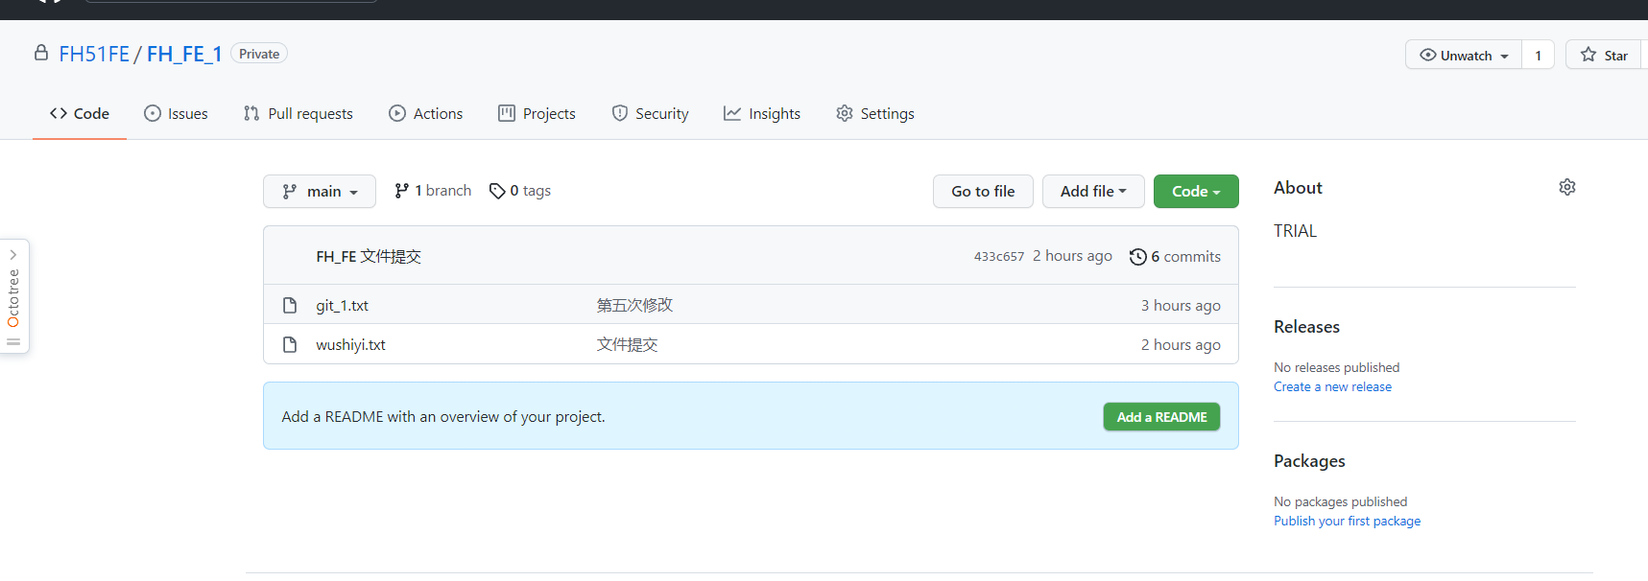Open the 6 commits history
The height and width of the screenshot is (581, 1648).
click(1175, 256)
